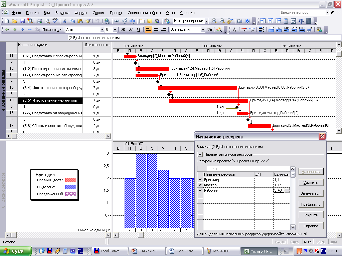342x256 pixels.
Task: Click the Справка button in dialog
Action: click(311, 226)
